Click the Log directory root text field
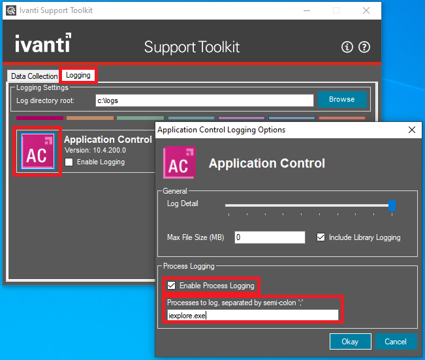The image size is (425, 360). point(204,100)
